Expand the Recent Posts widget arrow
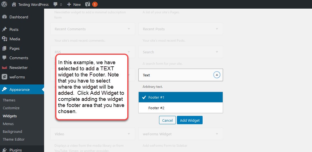 click(x=217, y=29)
